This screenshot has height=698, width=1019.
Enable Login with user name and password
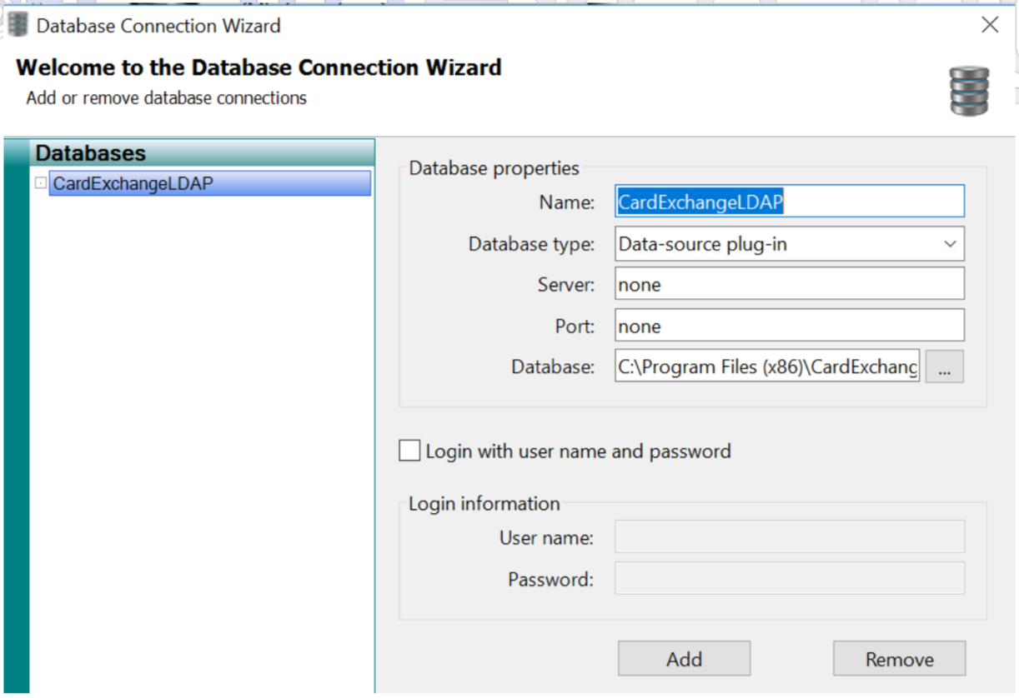[409, 451]
